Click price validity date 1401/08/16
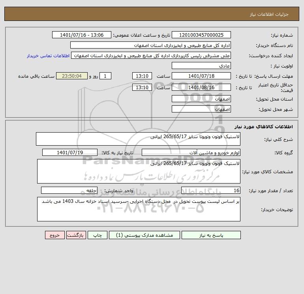304x294 pixels. click(x=201, y=87)
